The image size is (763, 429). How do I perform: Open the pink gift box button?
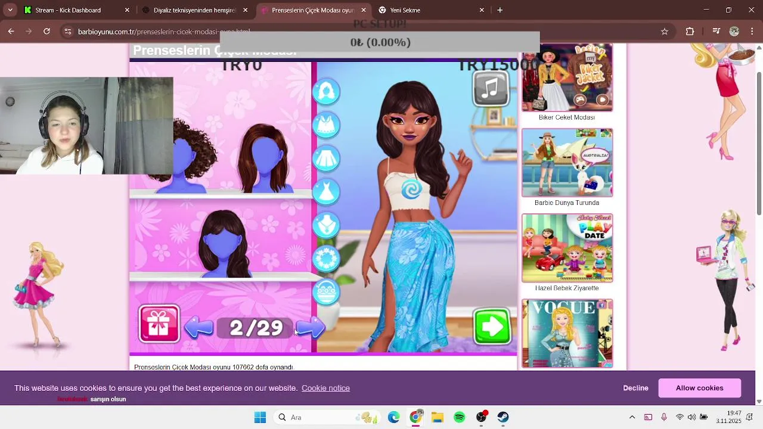159,324
